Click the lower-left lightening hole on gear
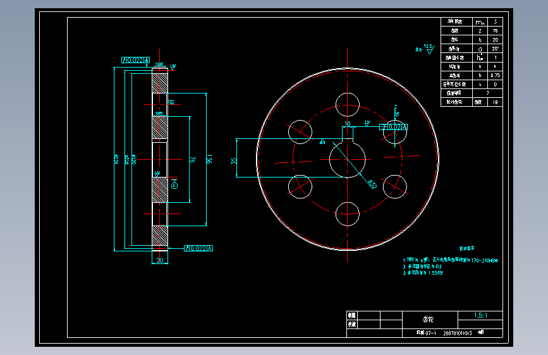548x355 pixels. (300, 186)
